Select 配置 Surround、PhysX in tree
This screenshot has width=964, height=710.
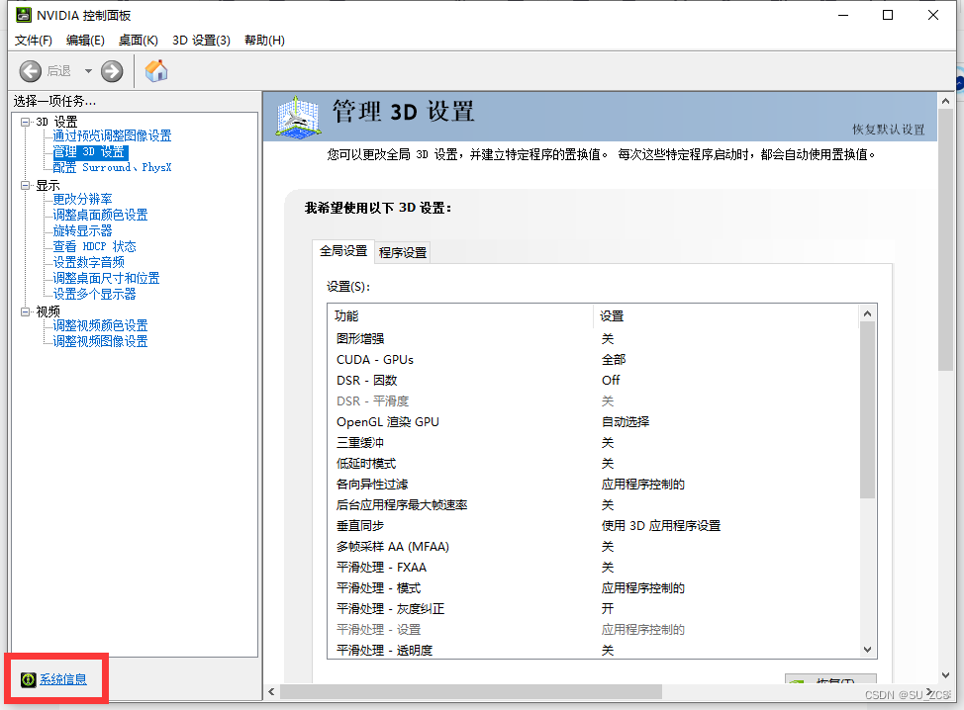(x=112, y=167)
